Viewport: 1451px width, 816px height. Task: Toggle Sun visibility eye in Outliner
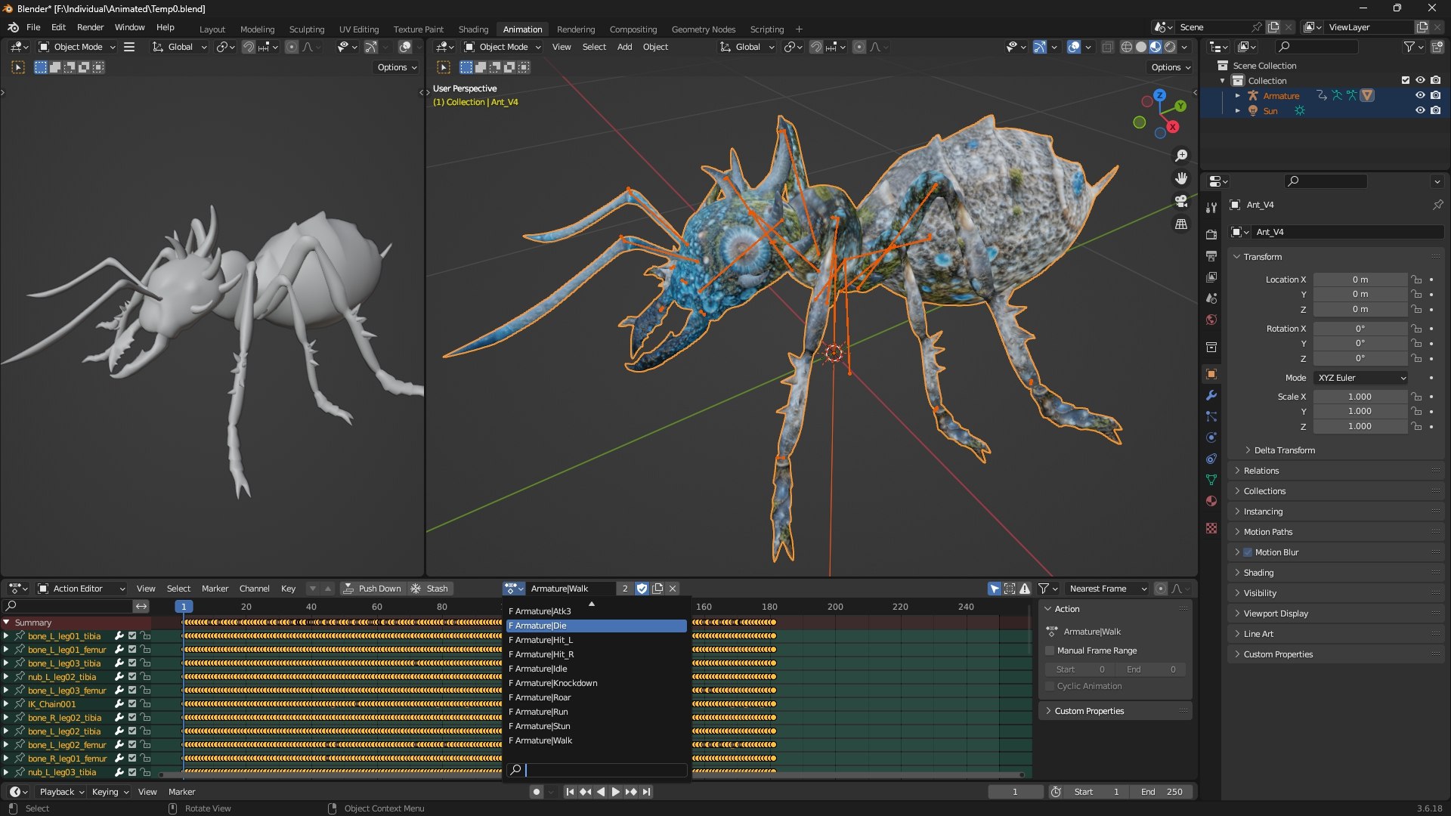(x=1420, y=110)
